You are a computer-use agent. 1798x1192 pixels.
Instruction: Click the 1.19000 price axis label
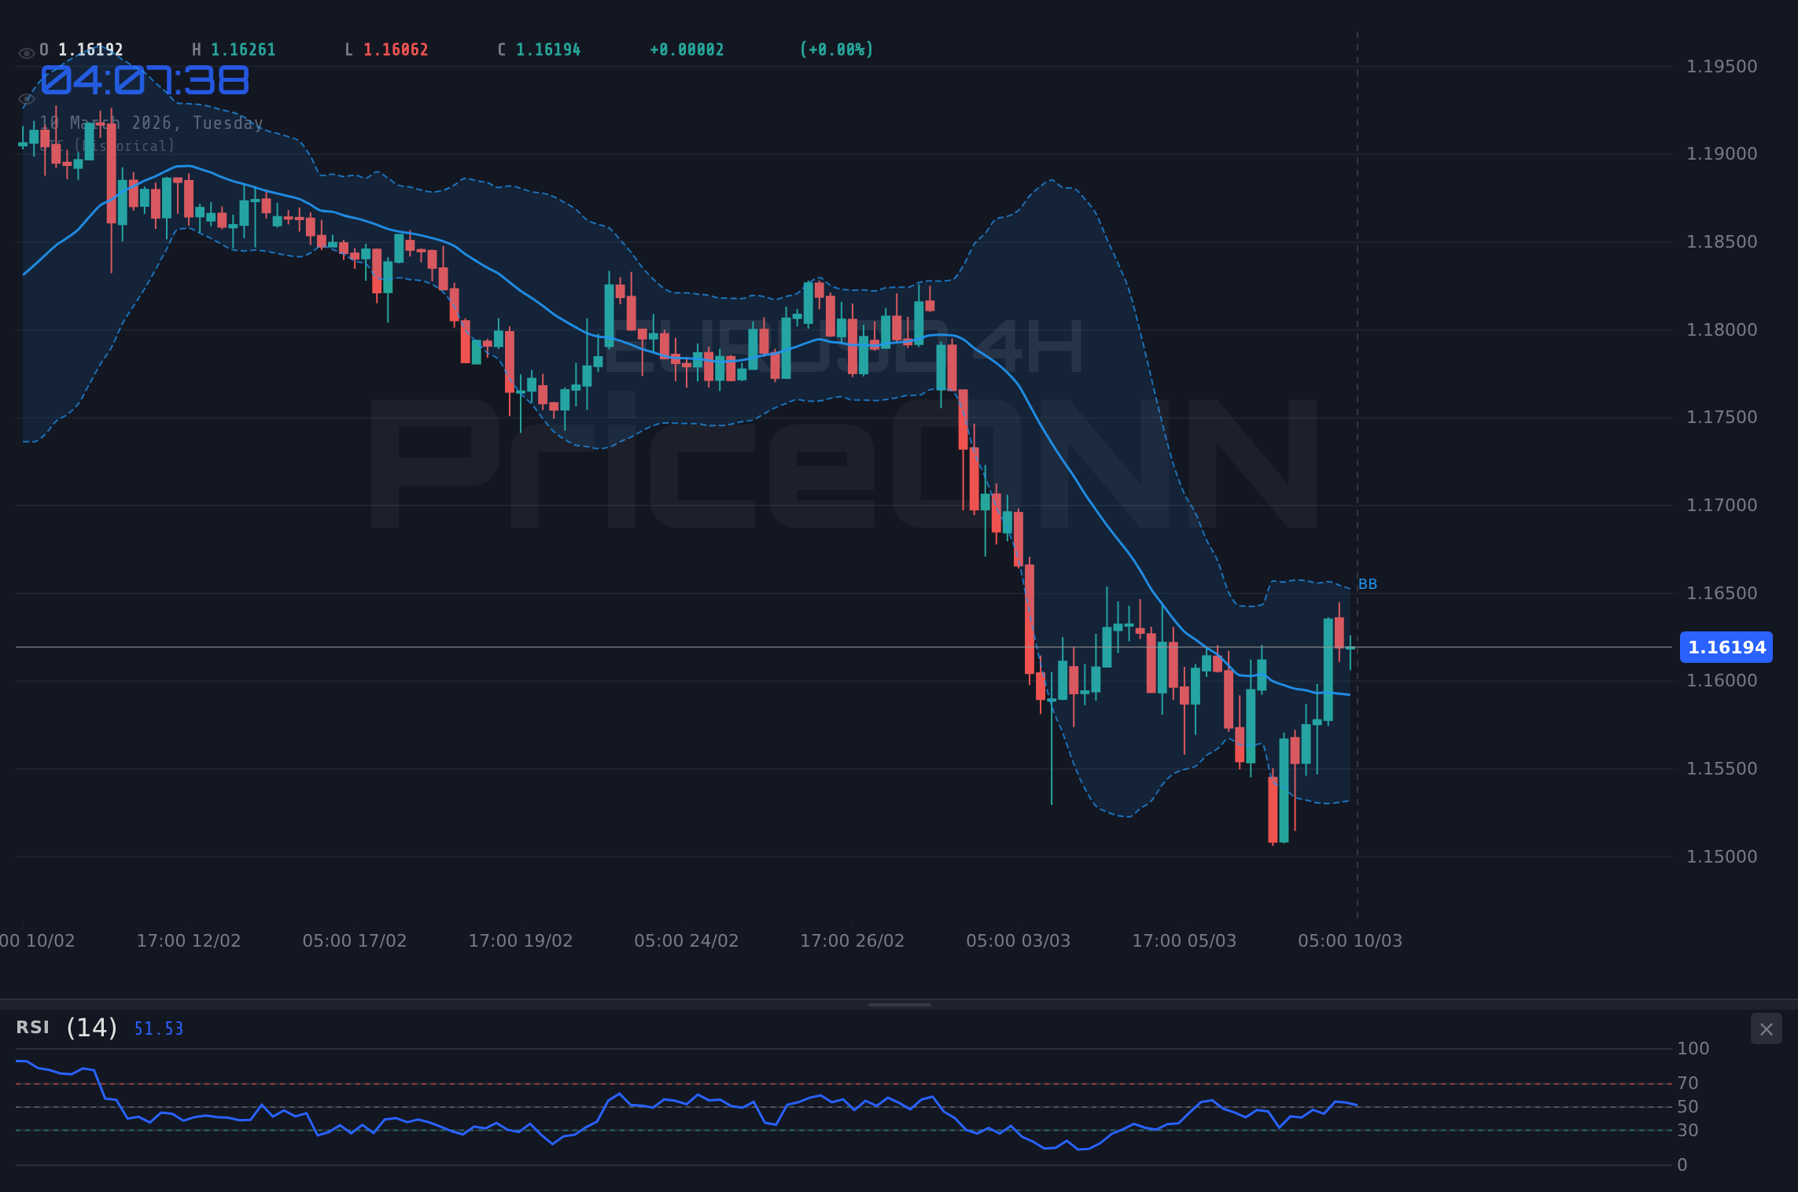tap(1722, 154)
